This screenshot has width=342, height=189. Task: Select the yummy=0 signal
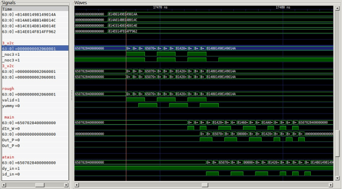click(35, 106)
